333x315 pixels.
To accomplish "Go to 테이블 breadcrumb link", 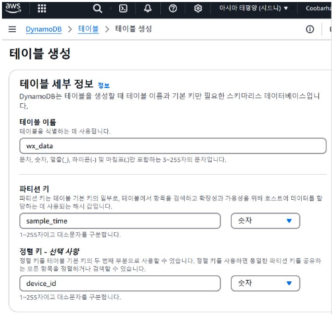I will click(x=89, y=29).
